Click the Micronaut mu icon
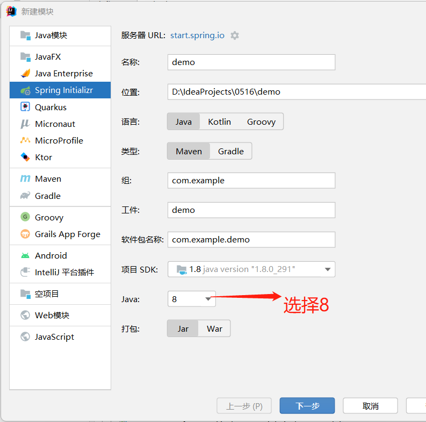 25,124
